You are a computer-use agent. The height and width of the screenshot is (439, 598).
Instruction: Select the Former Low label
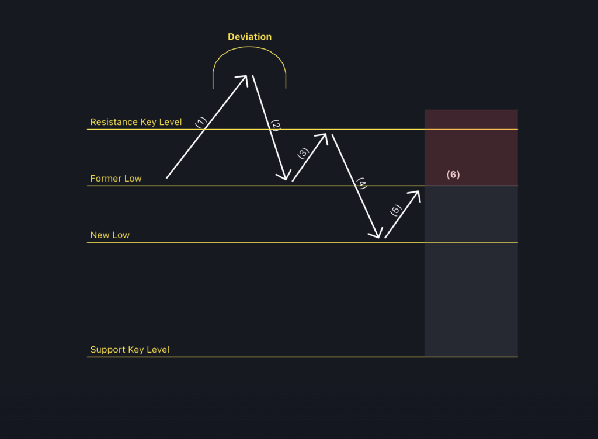coord(116,179)
